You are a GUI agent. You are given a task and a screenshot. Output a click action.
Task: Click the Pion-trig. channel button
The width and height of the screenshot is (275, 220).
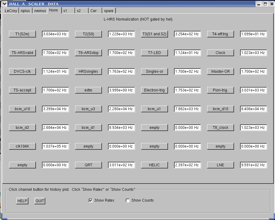[220, 90]
